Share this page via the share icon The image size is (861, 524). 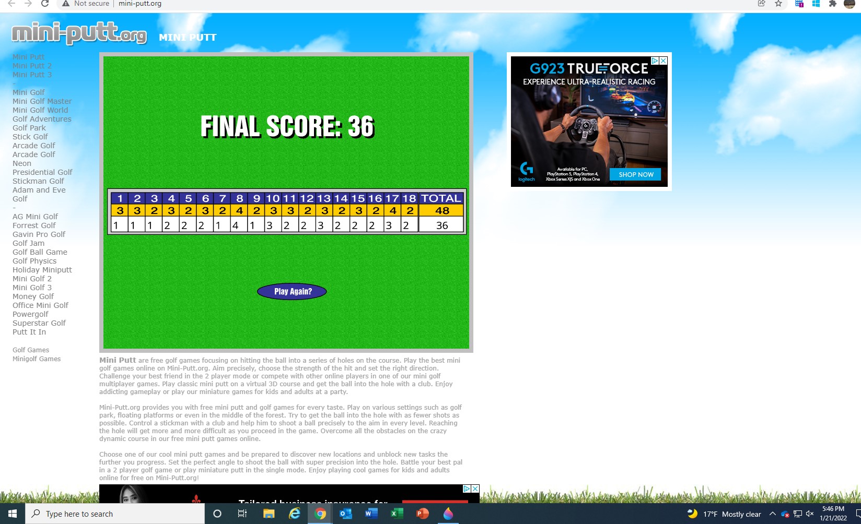(762, 4)
